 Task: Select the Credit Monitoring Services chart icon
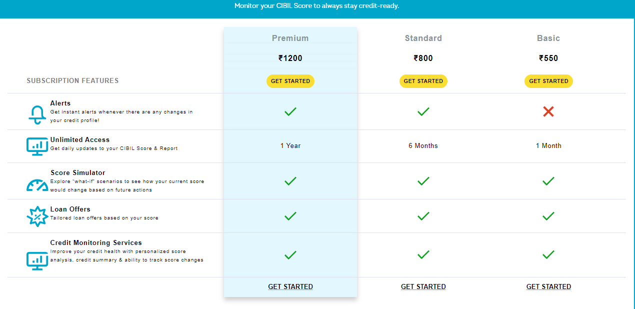36,260
